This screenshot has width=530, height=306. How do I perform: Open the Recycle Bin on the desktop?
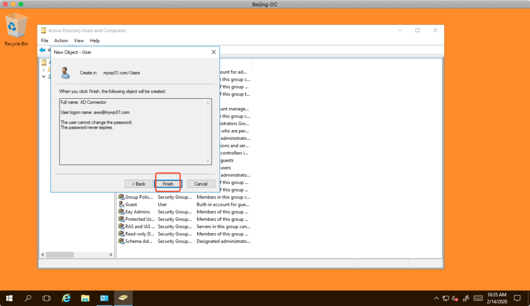click(16, 27)
